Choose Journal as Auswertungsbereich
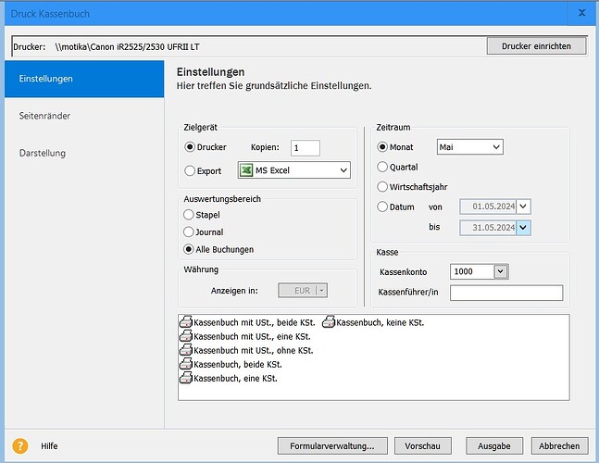 pyautogui.click(x=188, y=231)
